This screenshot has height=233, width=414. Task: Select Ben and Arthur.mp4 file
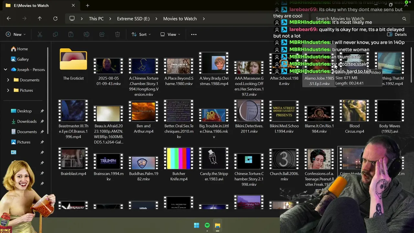(144, 118)
